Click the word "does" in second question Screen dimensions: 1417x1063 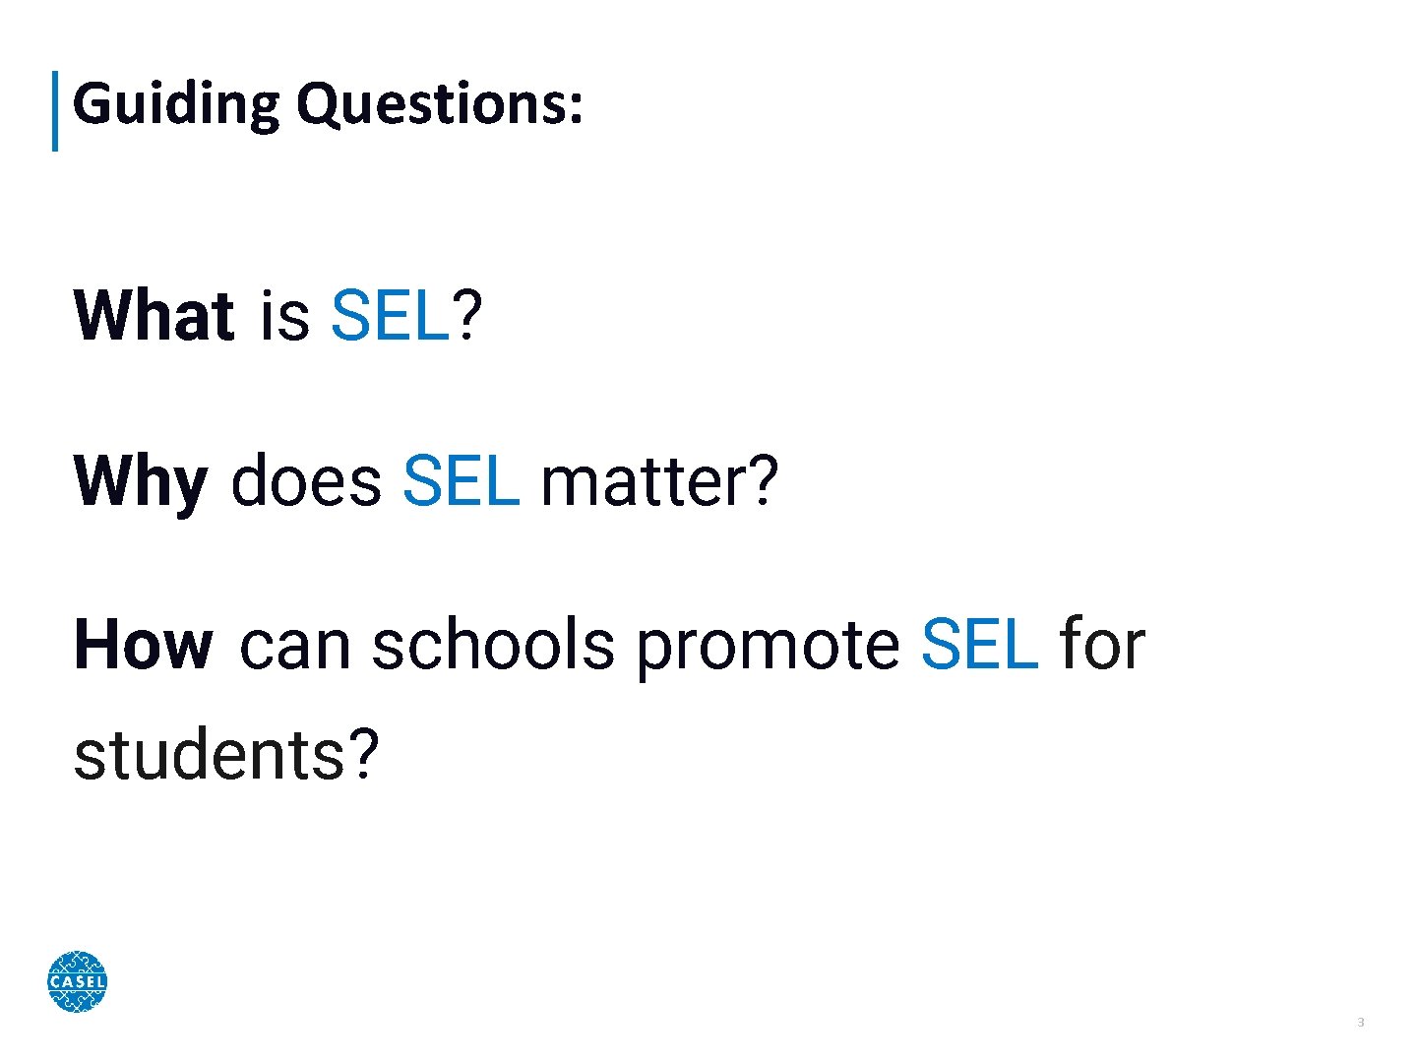[305, 481]
